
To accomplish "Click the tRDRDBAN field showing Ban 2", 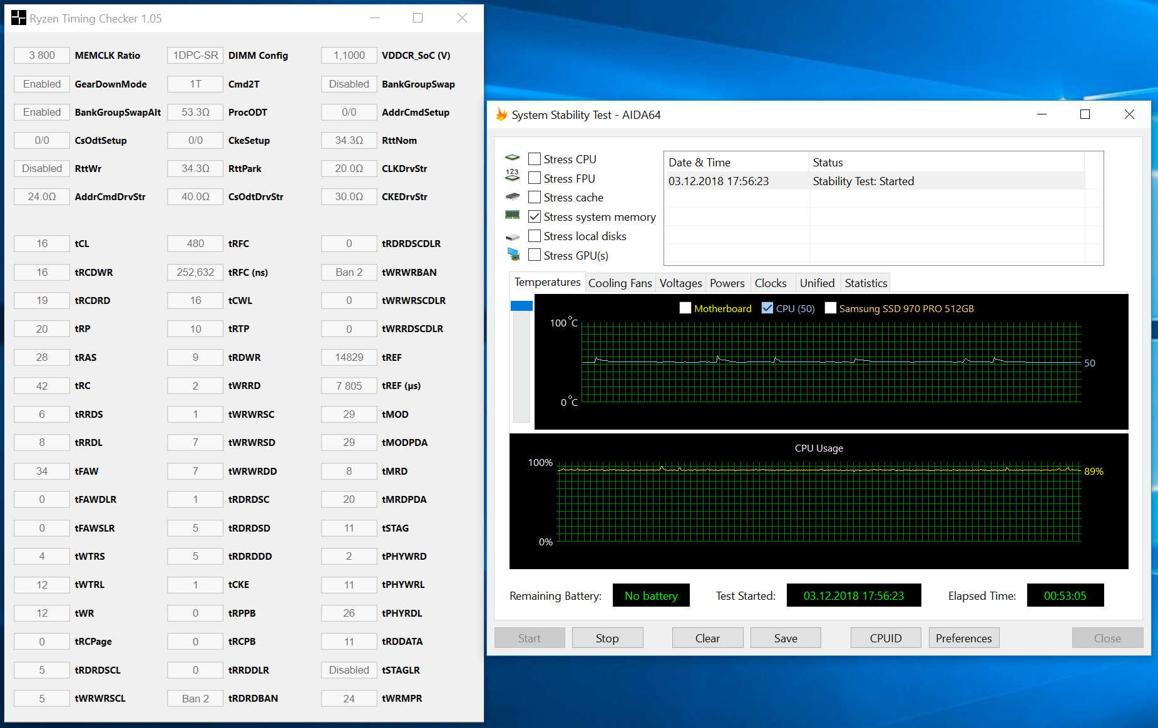I will [195, 698].
